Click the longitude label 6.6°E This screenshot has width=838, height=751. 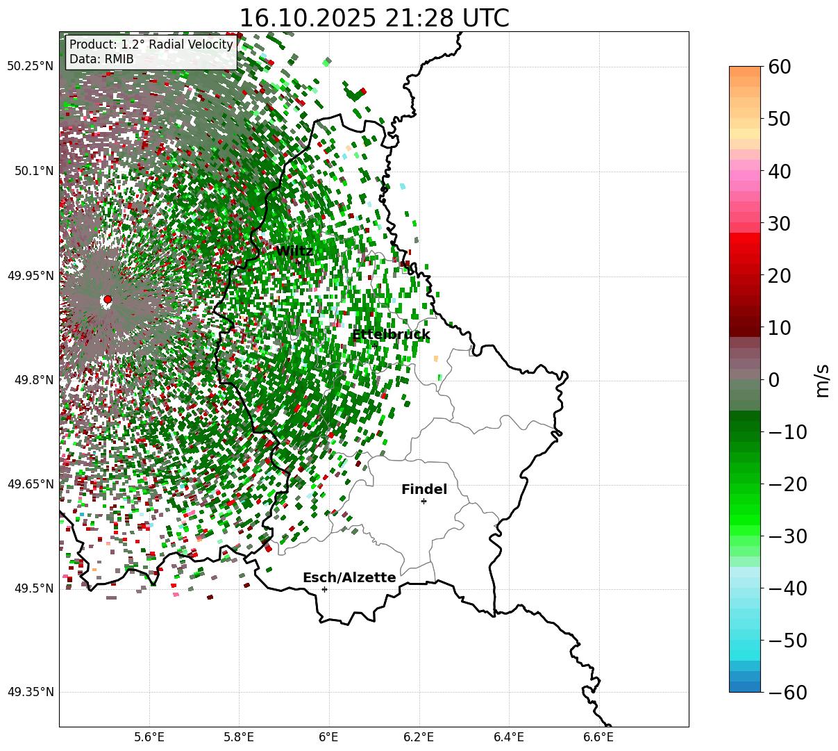click(x=598, y=737)
